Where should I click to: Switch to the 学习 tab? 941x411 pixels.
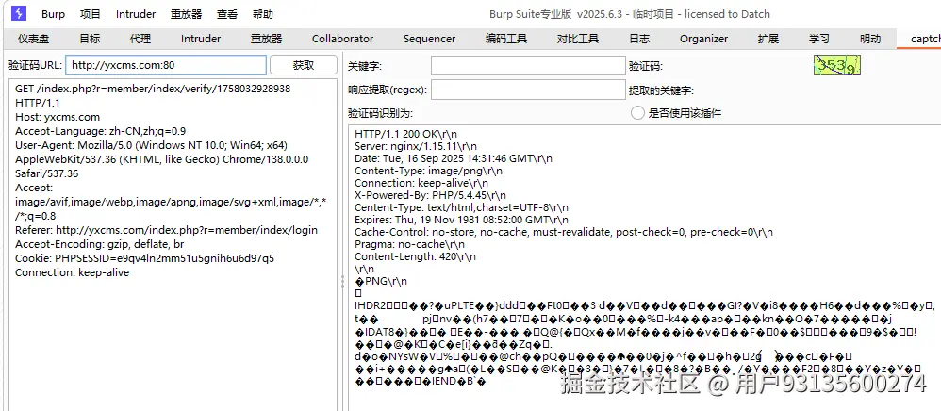point(819,39)
